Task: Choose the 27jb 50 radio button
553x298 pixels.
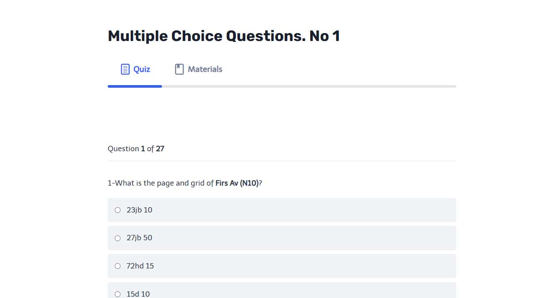Action: click(117, 238)
